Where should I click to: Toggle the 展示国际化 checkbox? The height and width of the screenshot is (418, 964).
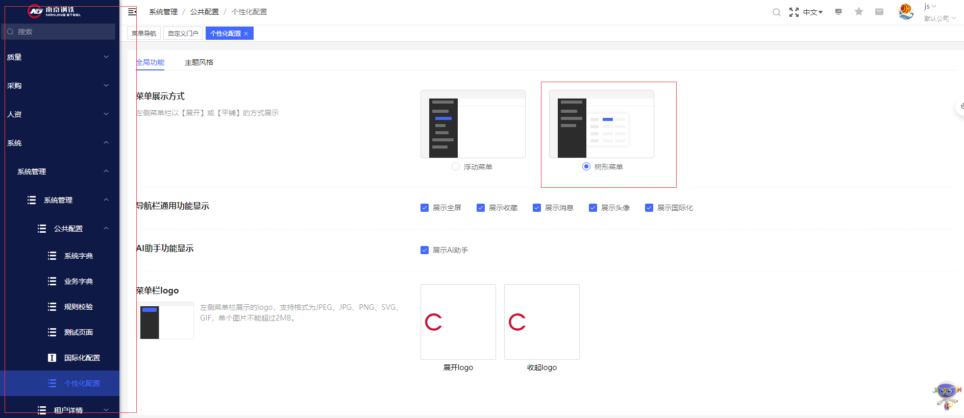(x=649, y=208)
